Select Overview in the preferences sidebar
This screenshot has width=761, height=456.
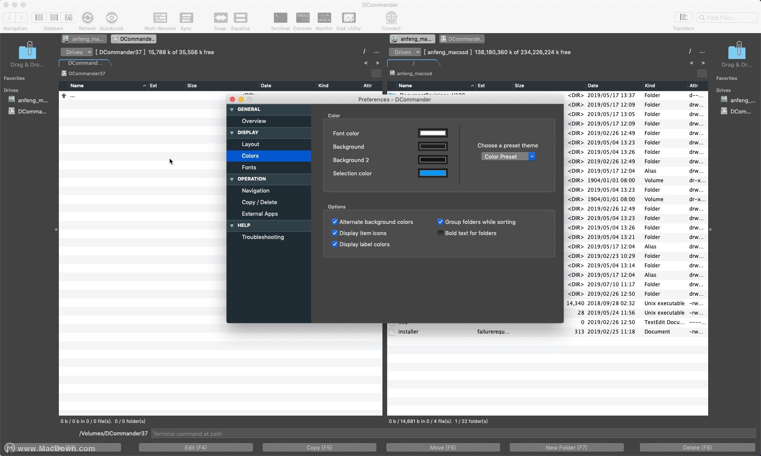[x=269, y=121]
